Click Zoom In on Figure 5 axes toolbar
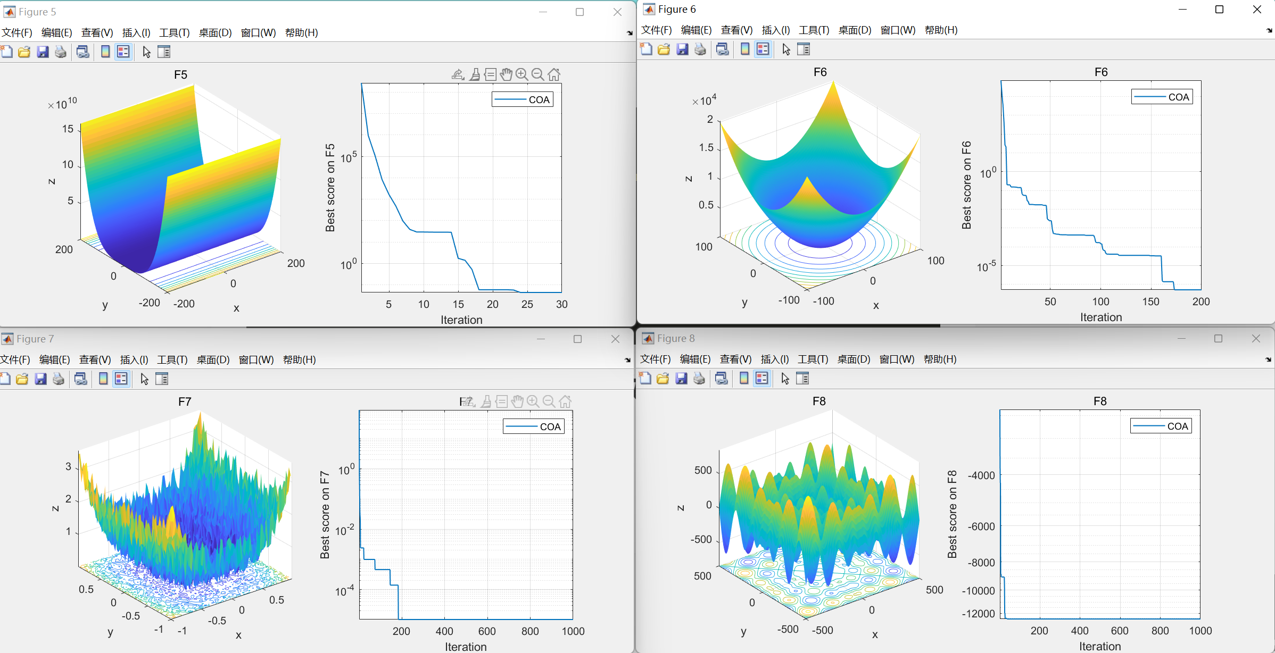Viewport: 1275px width, 653px height. point(522,74)
